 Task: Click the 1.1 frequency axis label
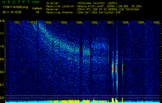[x=2, y=33]
